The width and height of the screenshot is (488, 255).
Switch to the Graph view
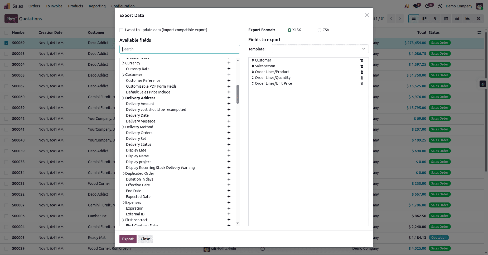468,18
